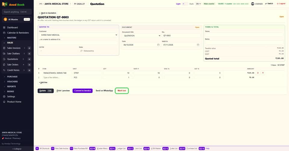Open Customer dropdown showing SHREE RAM MEDICAL

tap(78, 35)
